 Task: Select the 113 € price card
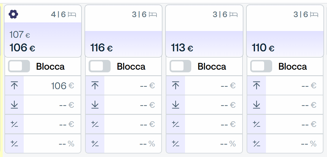pos(204,31)
